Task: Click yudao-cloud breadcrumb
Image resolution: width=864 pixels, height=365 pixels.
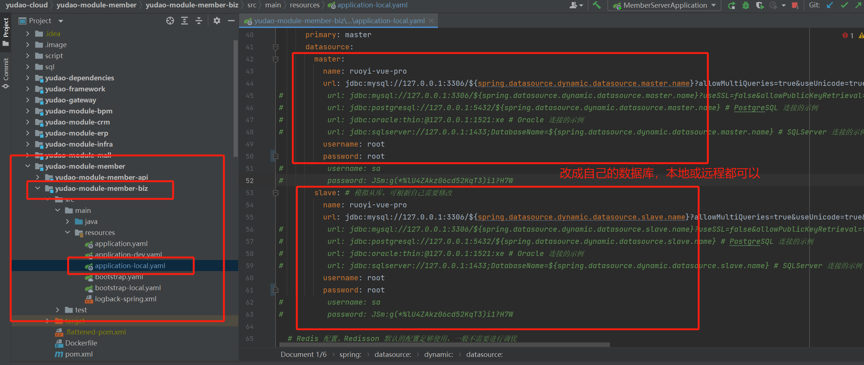Action: coord(27,5)
